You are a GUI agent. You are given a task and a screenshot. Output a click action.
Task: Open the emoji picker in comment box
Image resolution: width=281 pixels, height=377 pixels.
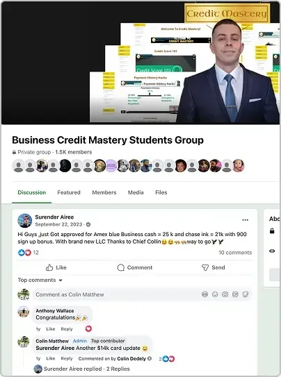(215, 294)
